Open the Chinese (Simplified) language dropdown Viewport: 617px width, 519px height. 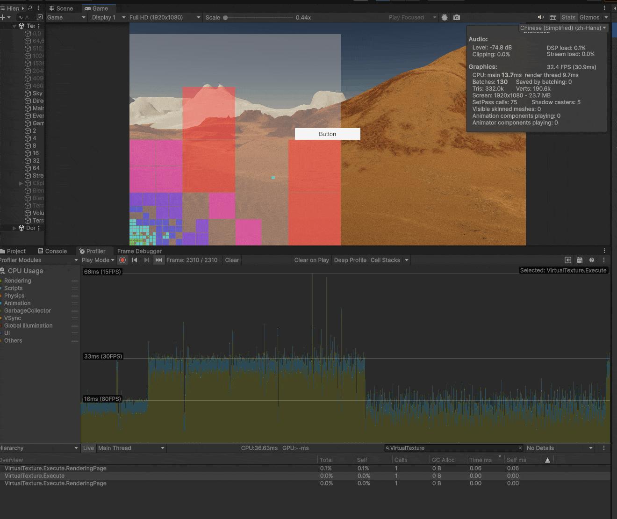pos(562,28)
